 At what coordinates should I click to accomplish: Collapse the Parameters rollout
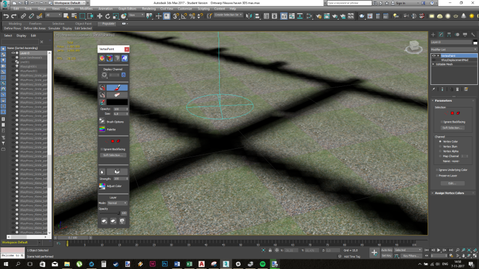(x=444, y=100)
